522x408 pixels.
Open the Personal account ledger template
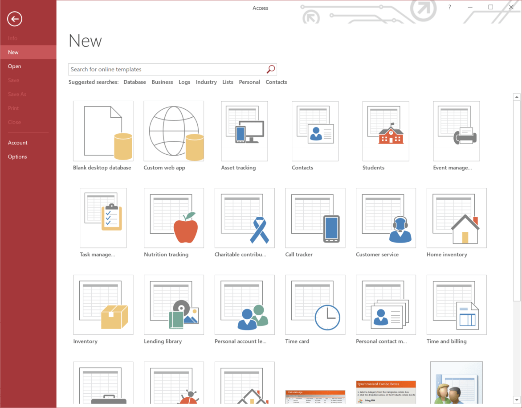point(245,305)
